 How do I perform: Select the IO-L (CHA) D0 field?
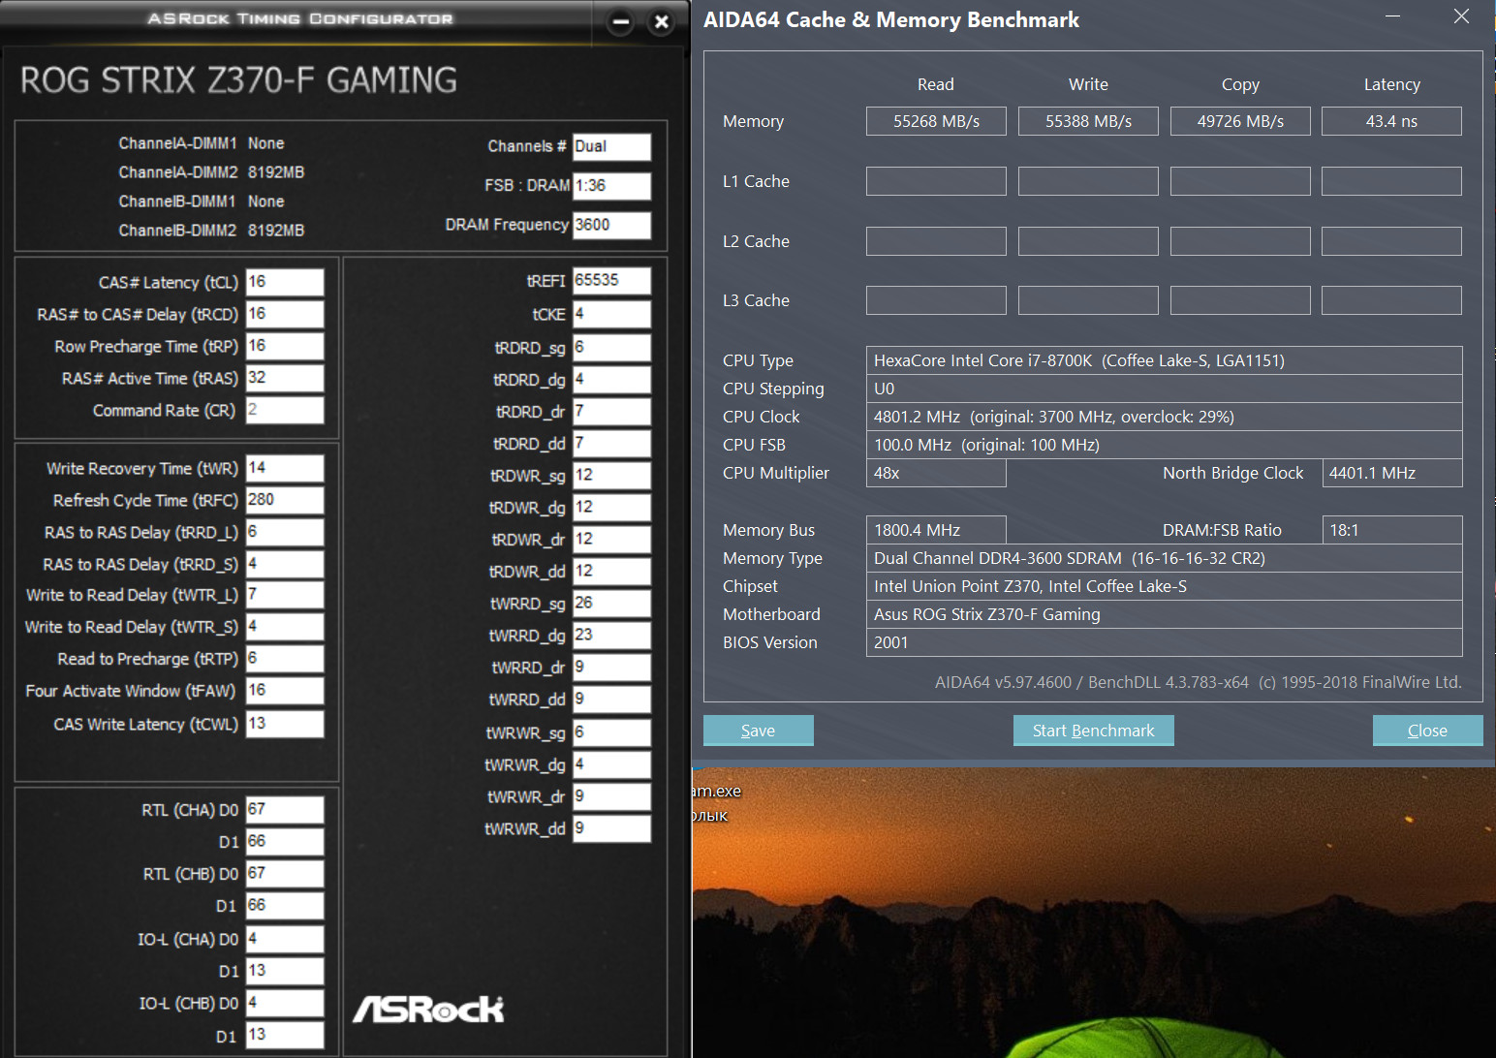point(285,939)
